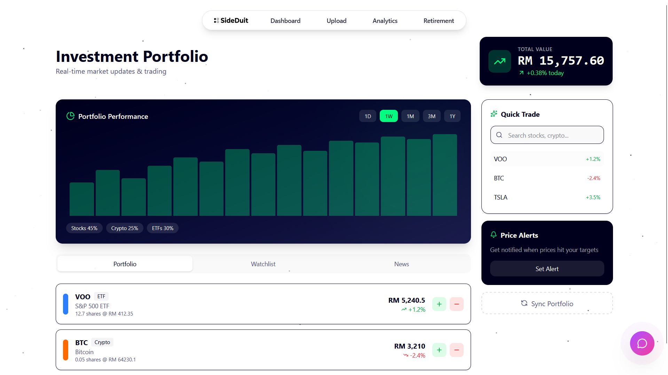Click the tallest rightmost chart bar

[x=445, y=175]
